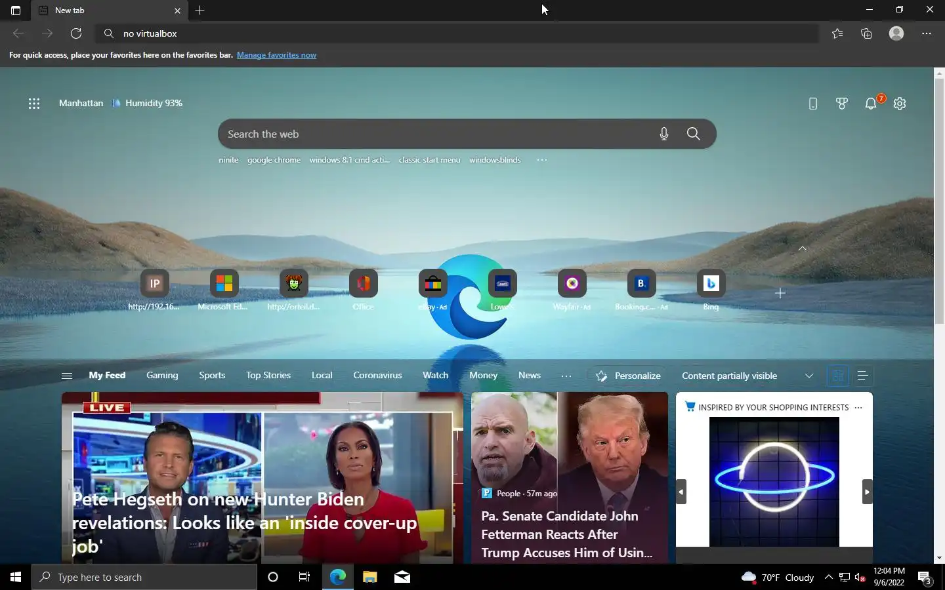Open the tab actions menu icon

click(16, 10)
